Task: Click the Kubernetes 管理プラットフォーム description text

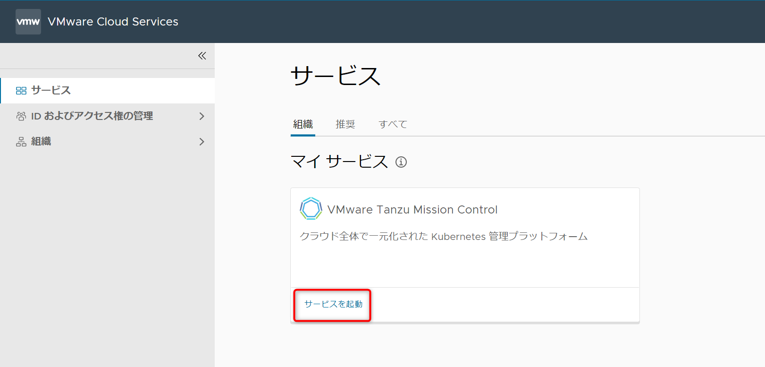Action: coord(443,236)
